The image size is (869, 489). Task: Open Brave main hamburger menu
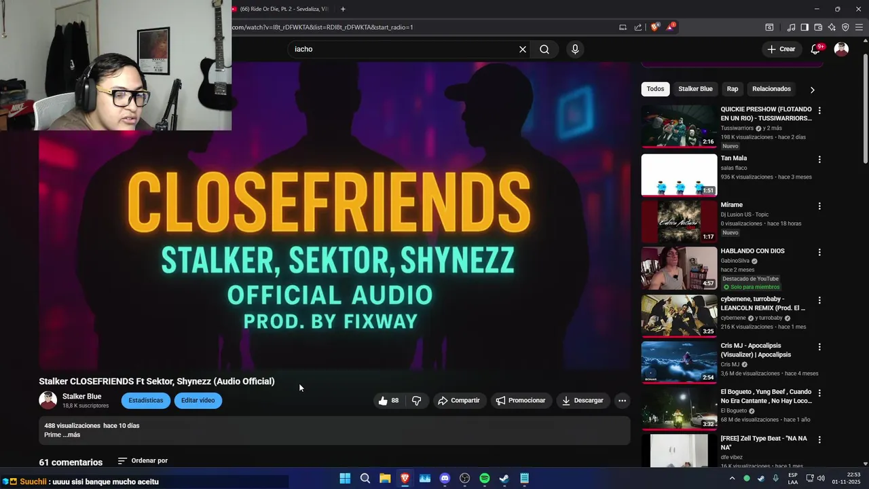pos(859,27)
